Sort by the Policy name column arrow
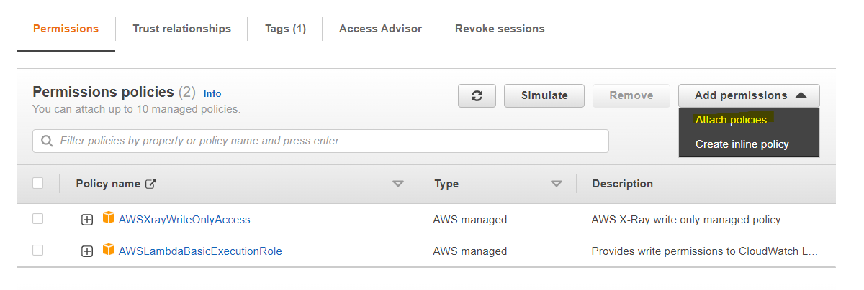This screenshot has width=864, height=290. click(x=398, y=184)
